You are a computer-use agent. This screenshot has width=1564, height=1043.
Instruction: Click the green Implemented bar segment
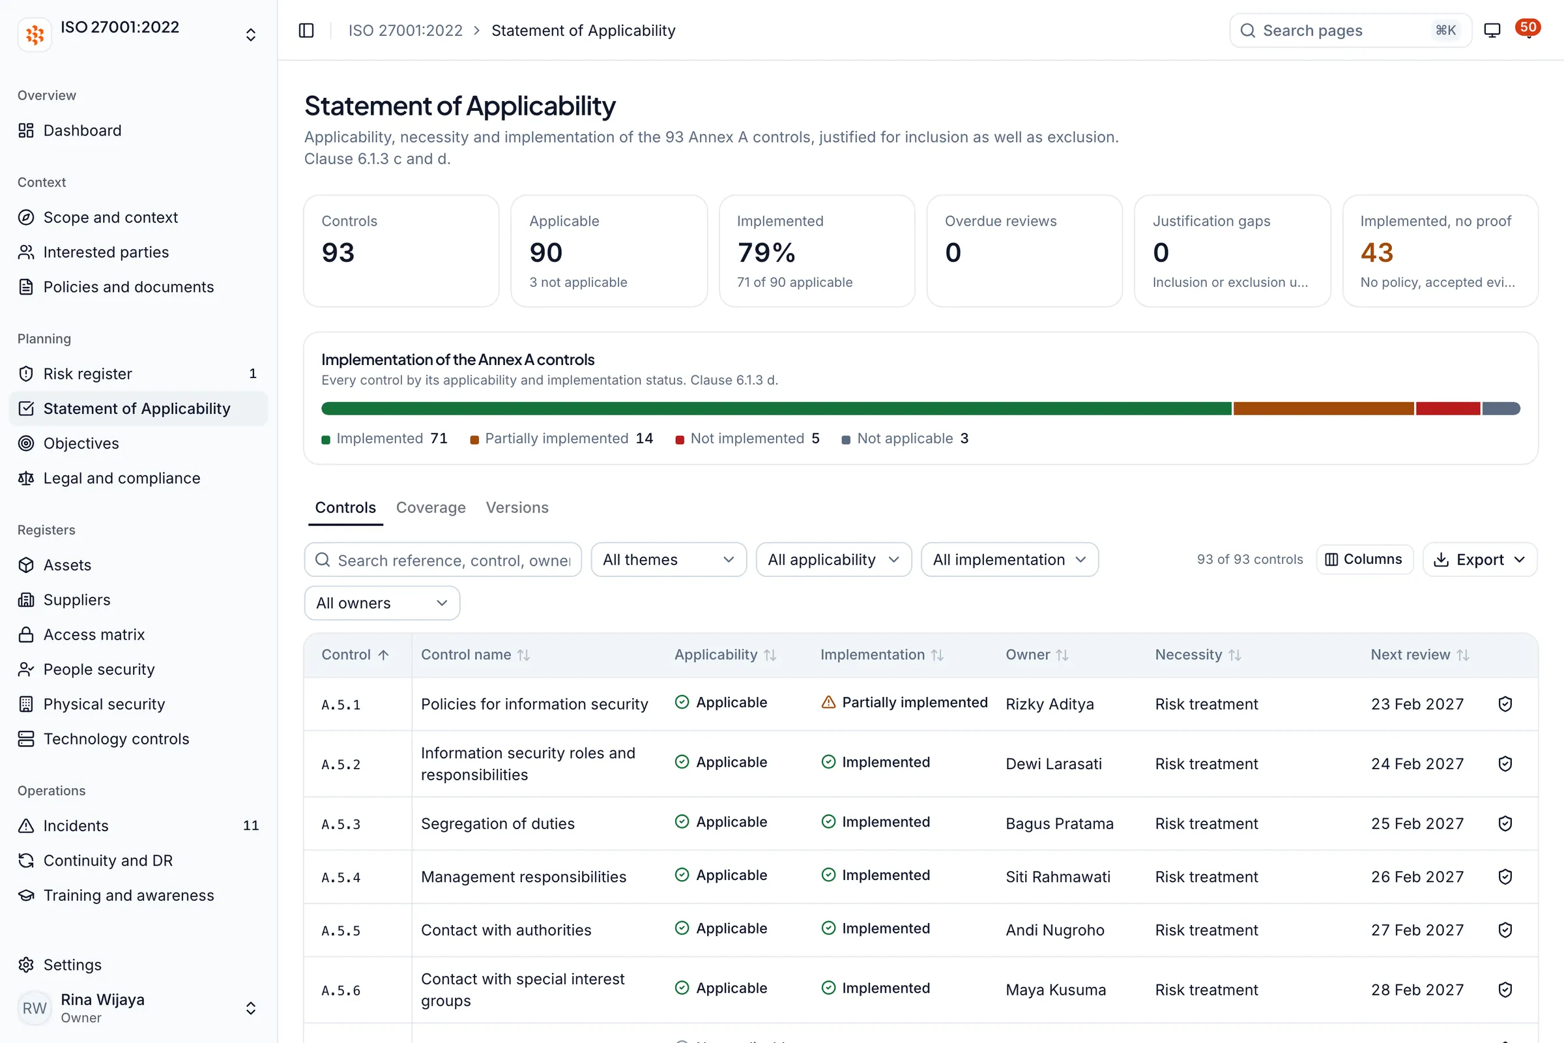(776, 409)
